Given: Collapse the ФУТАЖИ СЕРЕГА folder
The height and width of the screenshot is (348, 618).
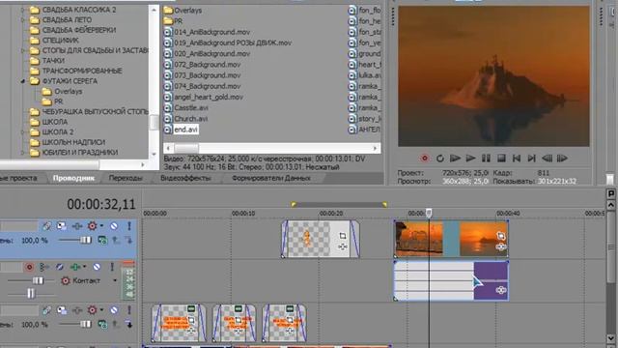Looking at the screenshot, I should point(23,81).
